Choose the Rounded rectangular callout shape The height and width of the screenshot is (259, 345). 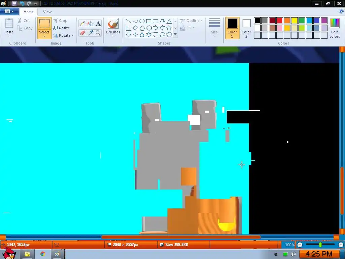(156, 35)
